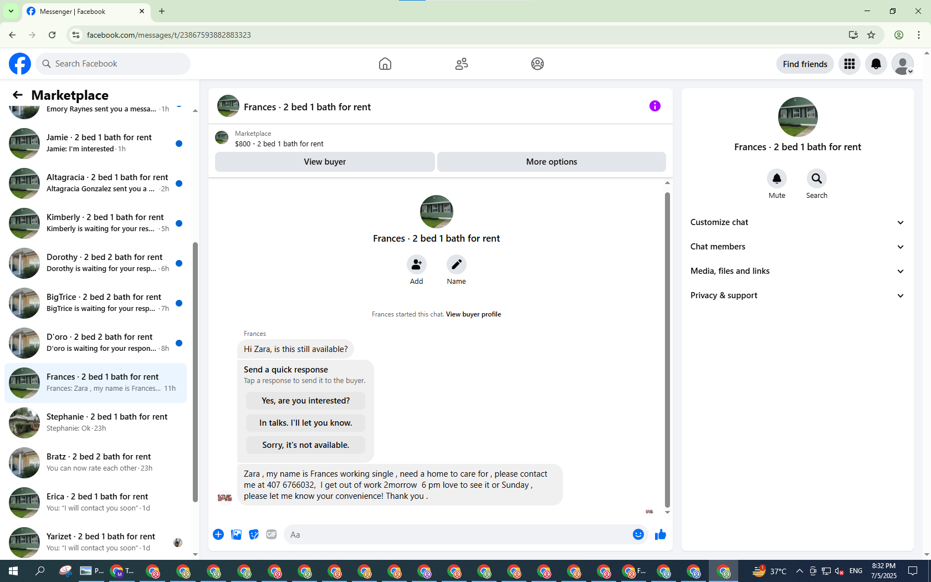Click the browser address bar URL
The height and width of the screenshot is (582, 931).
(168, 35)
